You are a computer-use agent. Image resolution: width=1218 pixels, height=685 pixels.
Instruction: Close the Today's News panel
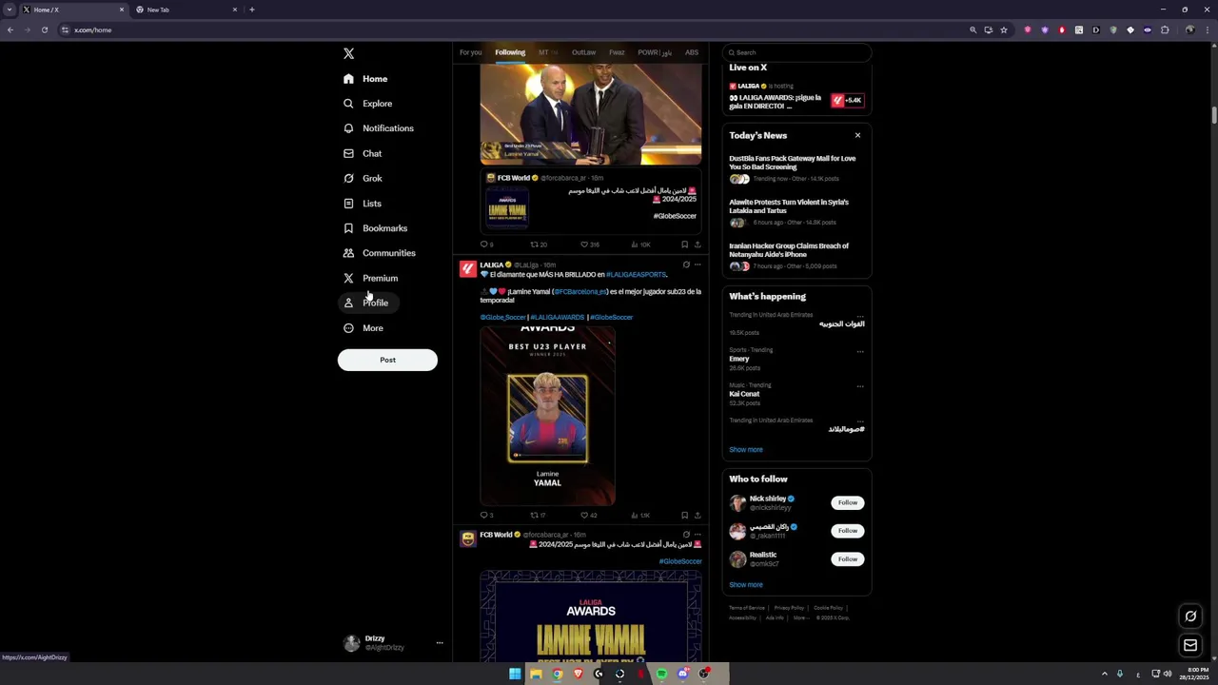tap(857, 135)
